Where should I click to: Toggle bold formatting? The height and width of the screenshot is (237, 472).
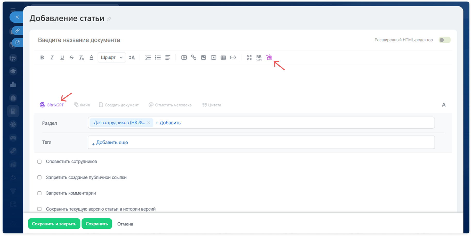(x=42, y=58)
